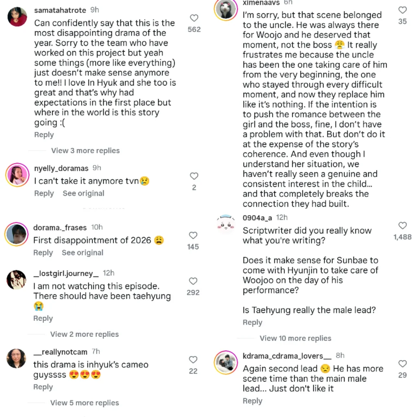Like 0904a_a's scriptwriter comment
The image size is (417, 417).
coord(402,225)
